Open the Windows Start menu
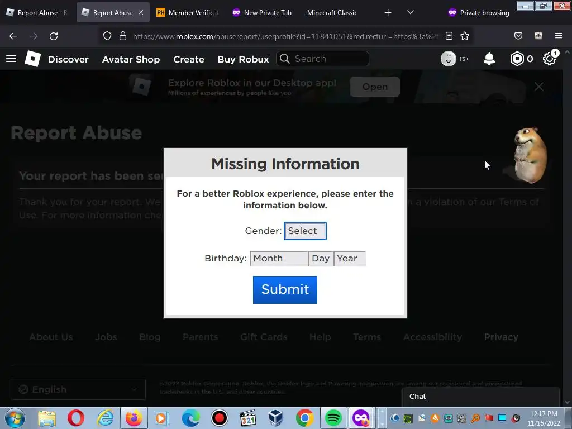The width and height of the screenshot is (572, 429). point(15,418)
